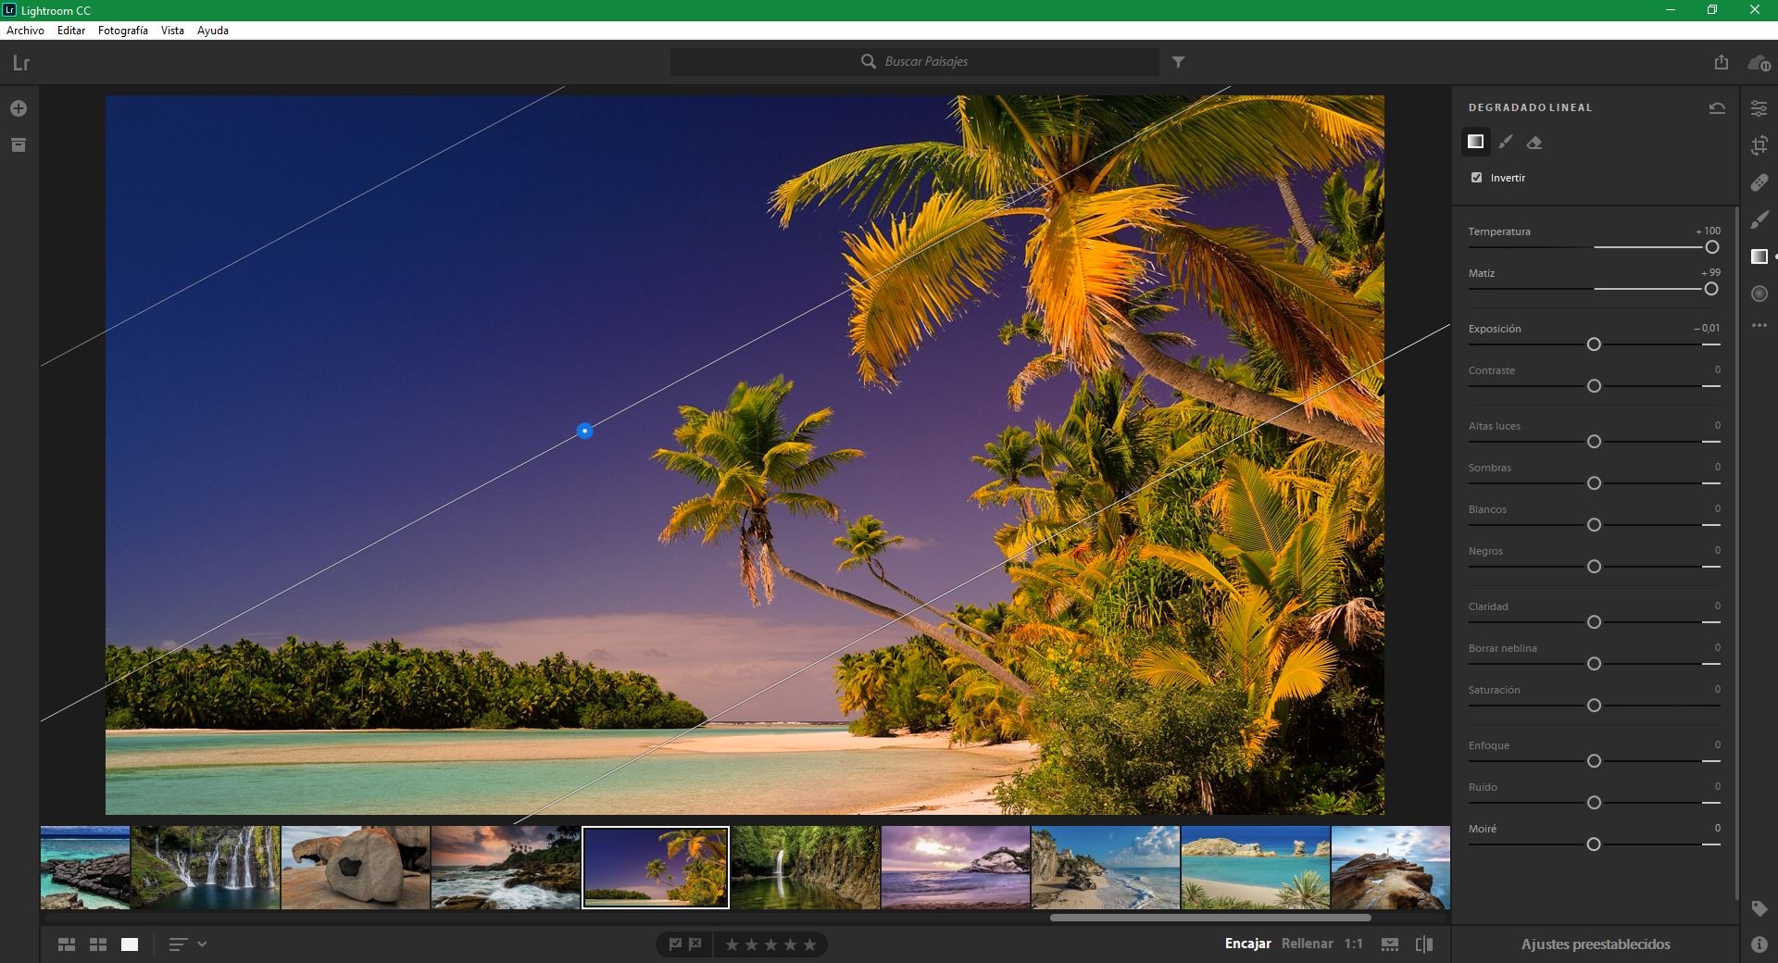Open the keywords tag icon

[x=1759, y=909]
